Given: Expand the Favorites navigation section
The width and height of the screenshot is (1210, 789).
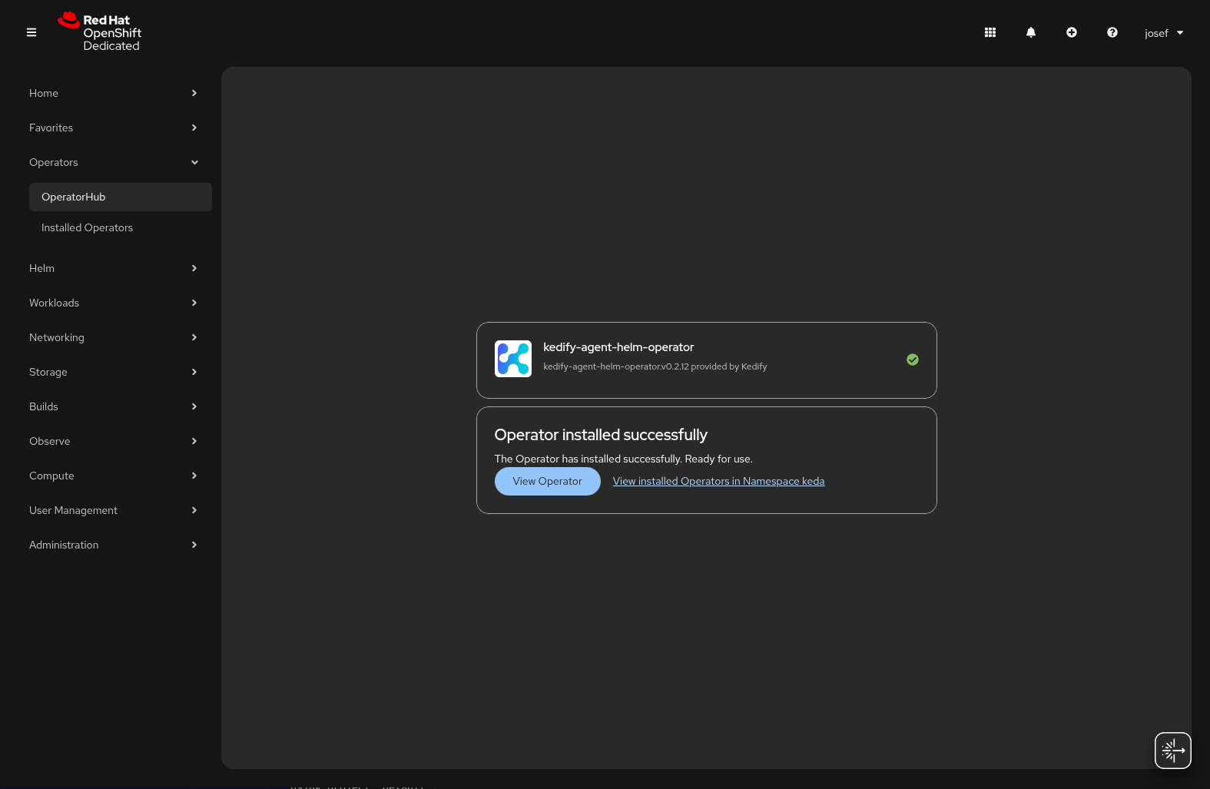Looking at the screenshot, I should [x=113, y=128].
